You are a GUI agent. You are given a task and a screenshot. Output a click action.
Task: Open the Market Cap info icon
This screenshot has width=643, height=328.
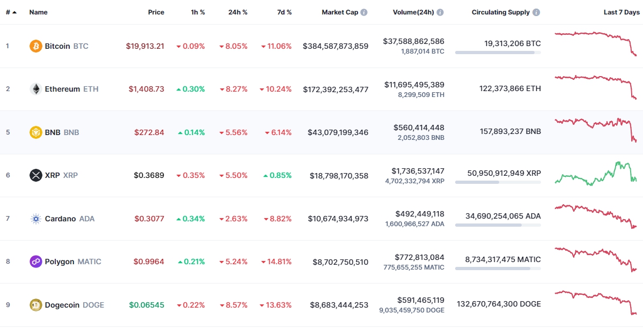[x=364, y=12]
